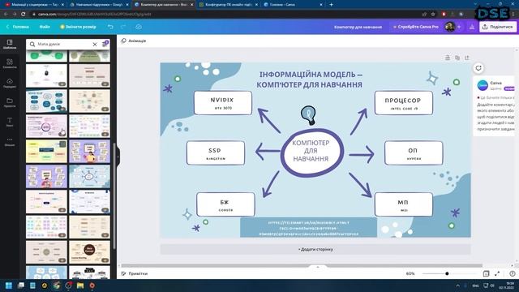Image resolution: width=519 pixels, height=292 pixels.
Task: Collapse the side panel with the arrow handle
Action: [118, 157]
